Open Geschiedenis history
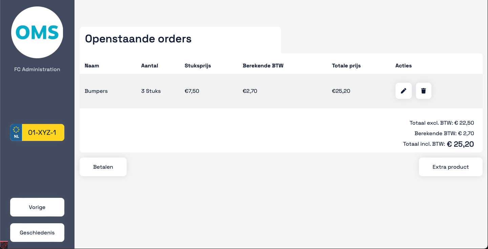This screenshot has width=488, height=249. 37,232
